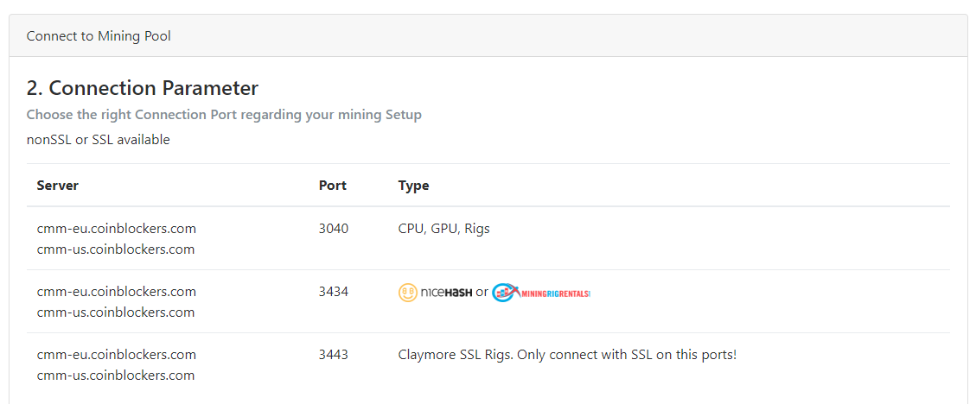Click the 2. Connection Parameter heading
This screenshot has width=976, height=404.
pyautogui.click(x=143, y=88)
